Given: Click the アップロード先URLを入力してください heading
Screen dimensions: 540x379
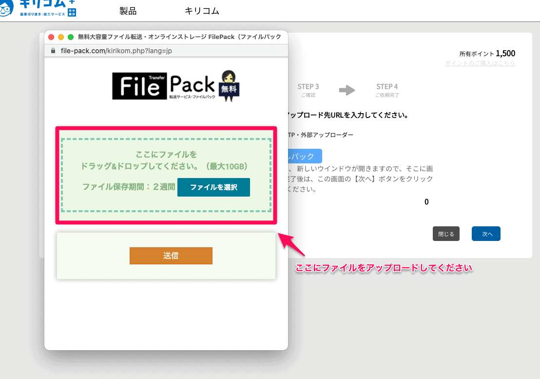Looking at the screenshot, I should (x=348, y=115).
